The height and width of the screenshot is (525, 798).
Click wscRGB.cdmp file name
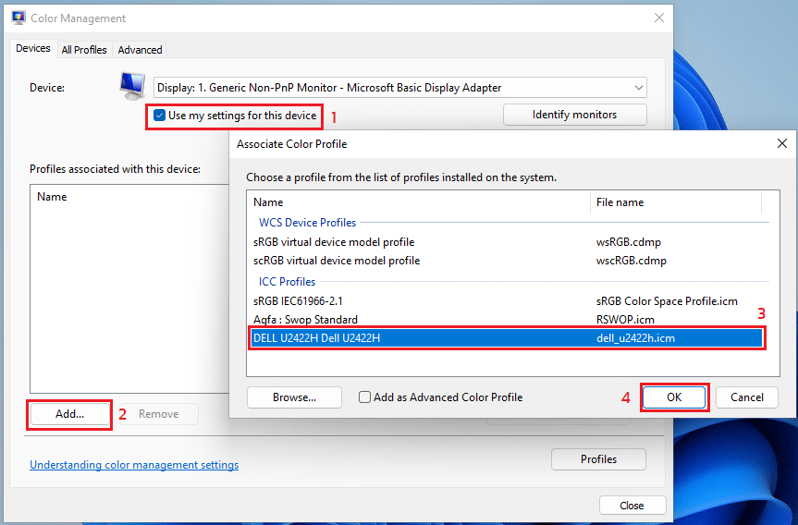coord(631,261)
